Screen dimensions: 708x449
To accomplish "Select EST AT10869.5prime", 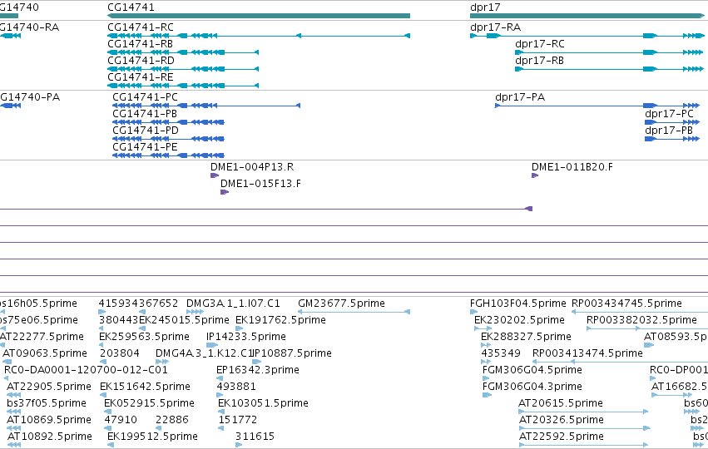I will pos(49,420).
